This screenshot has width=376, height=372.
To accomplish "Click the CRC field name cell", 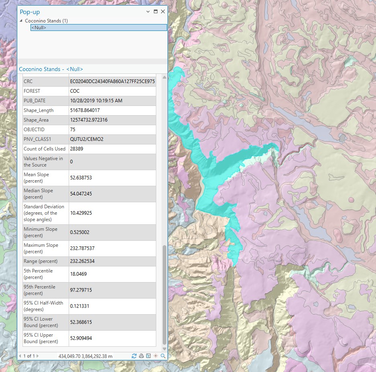I will coord(45,81).
